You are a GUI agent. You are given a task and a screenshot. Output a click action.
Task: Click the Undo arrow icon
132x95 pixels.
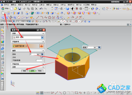[x=41, y=9]
